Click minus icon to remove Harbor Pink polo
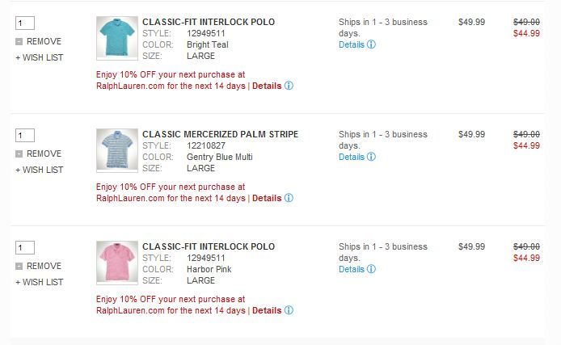 tap(19, 266)
